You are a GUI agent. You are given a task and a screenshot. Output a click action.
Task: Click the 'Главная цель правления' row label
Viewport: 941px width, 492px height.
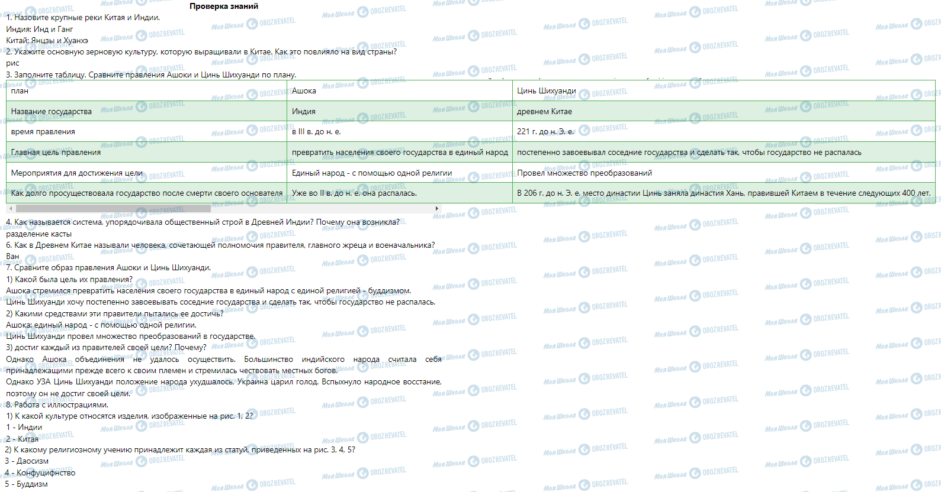coord(56,153)
